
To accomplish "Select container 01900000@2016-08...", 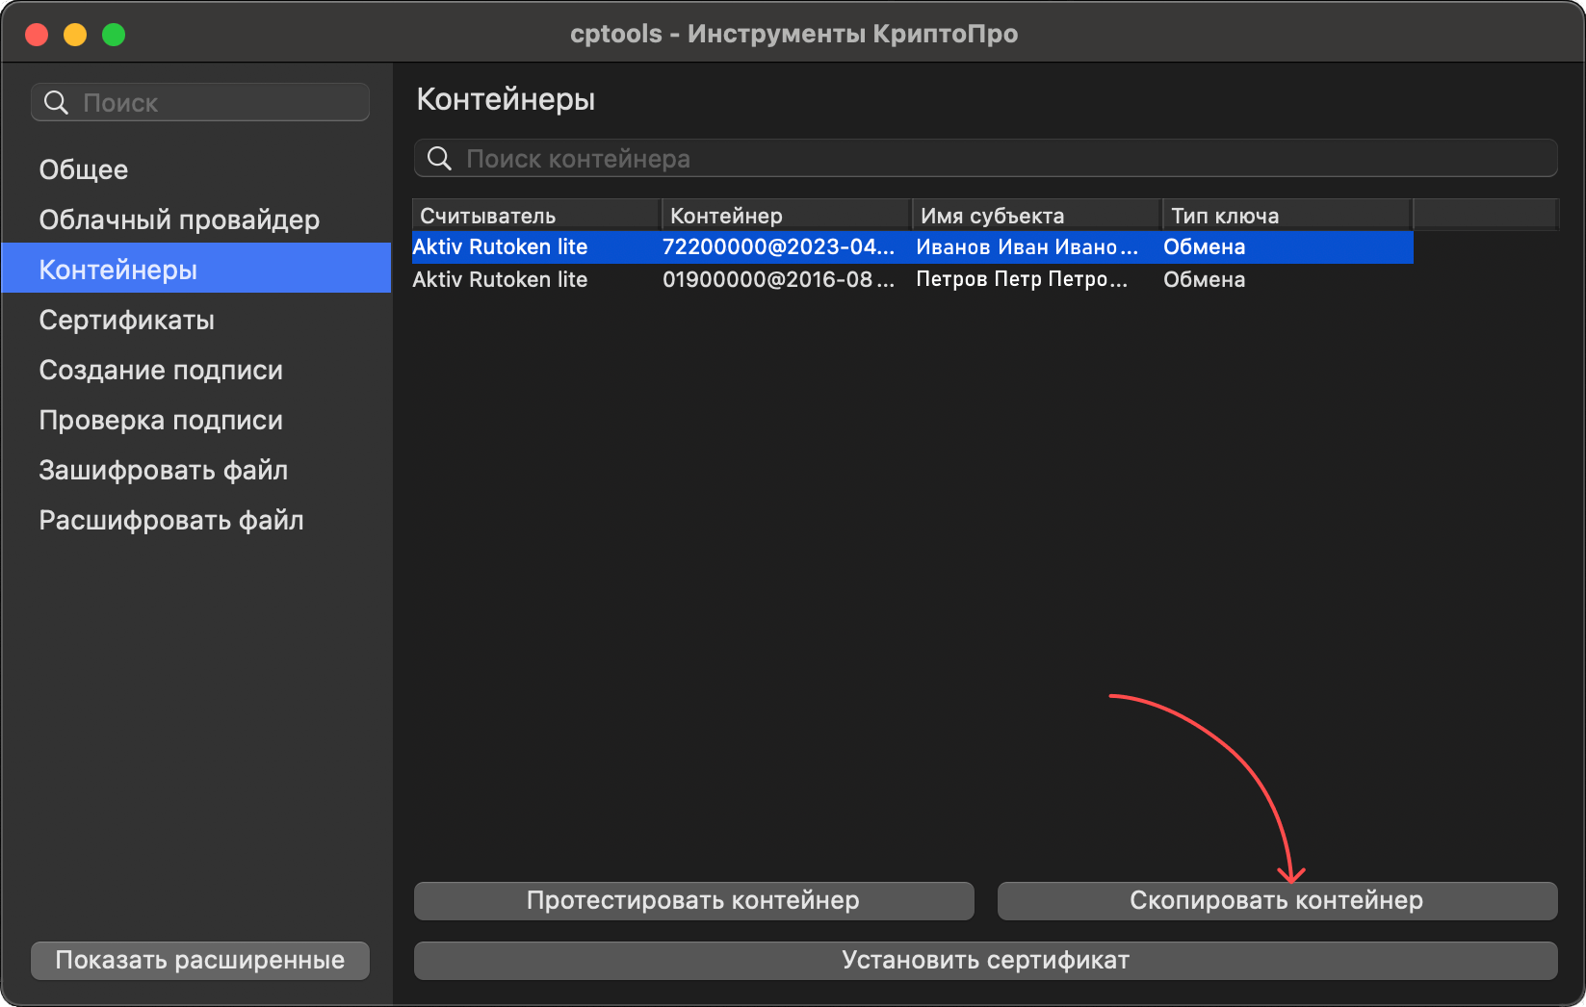I will click(778, 279).
